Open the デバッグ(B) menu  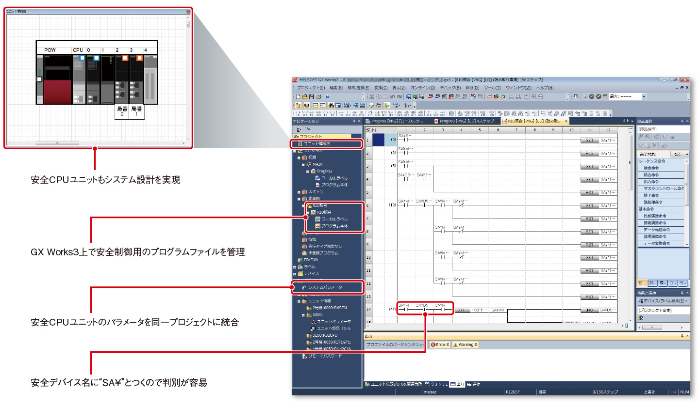coord(450,88)
